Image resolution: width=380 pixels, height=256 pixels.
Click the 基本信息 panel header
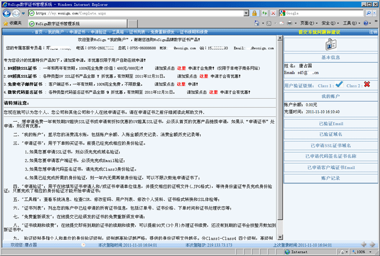pyautogui.click(x=331, y=57)
